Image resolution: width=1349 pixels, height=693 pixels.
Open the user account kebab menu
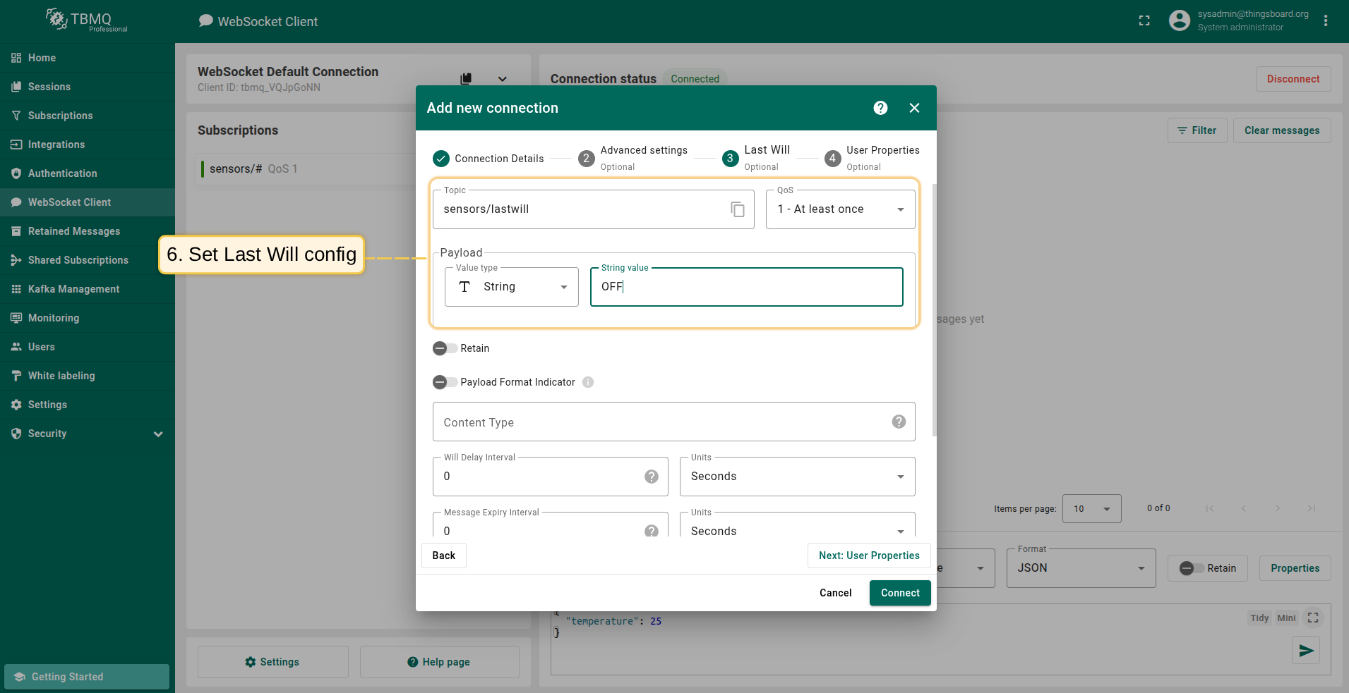[x=1326, y=21]
